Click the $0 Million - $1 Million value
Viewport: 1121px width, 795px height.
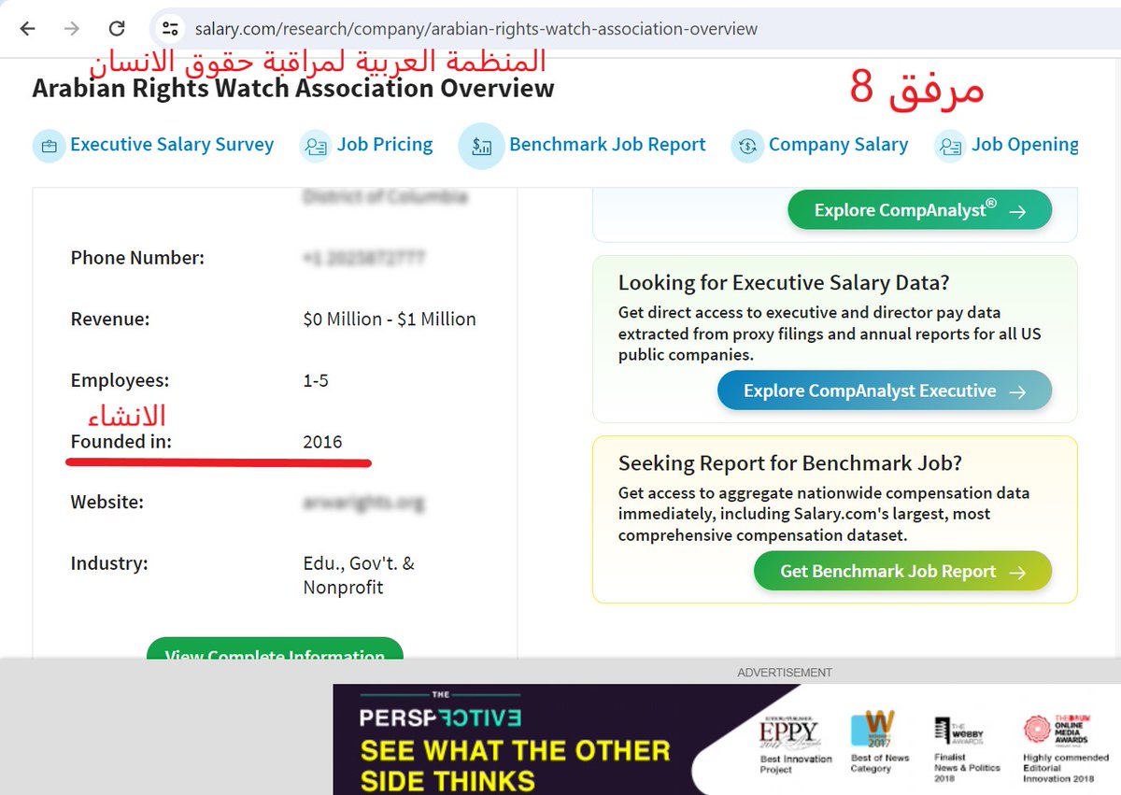point(390,319)
